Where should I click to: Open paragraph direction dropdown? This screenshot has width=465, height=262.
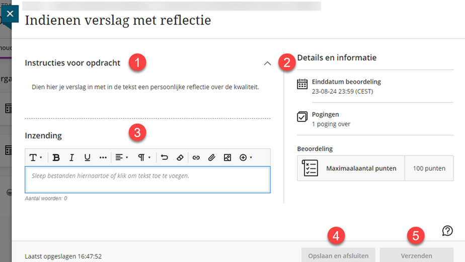[144, 157]
